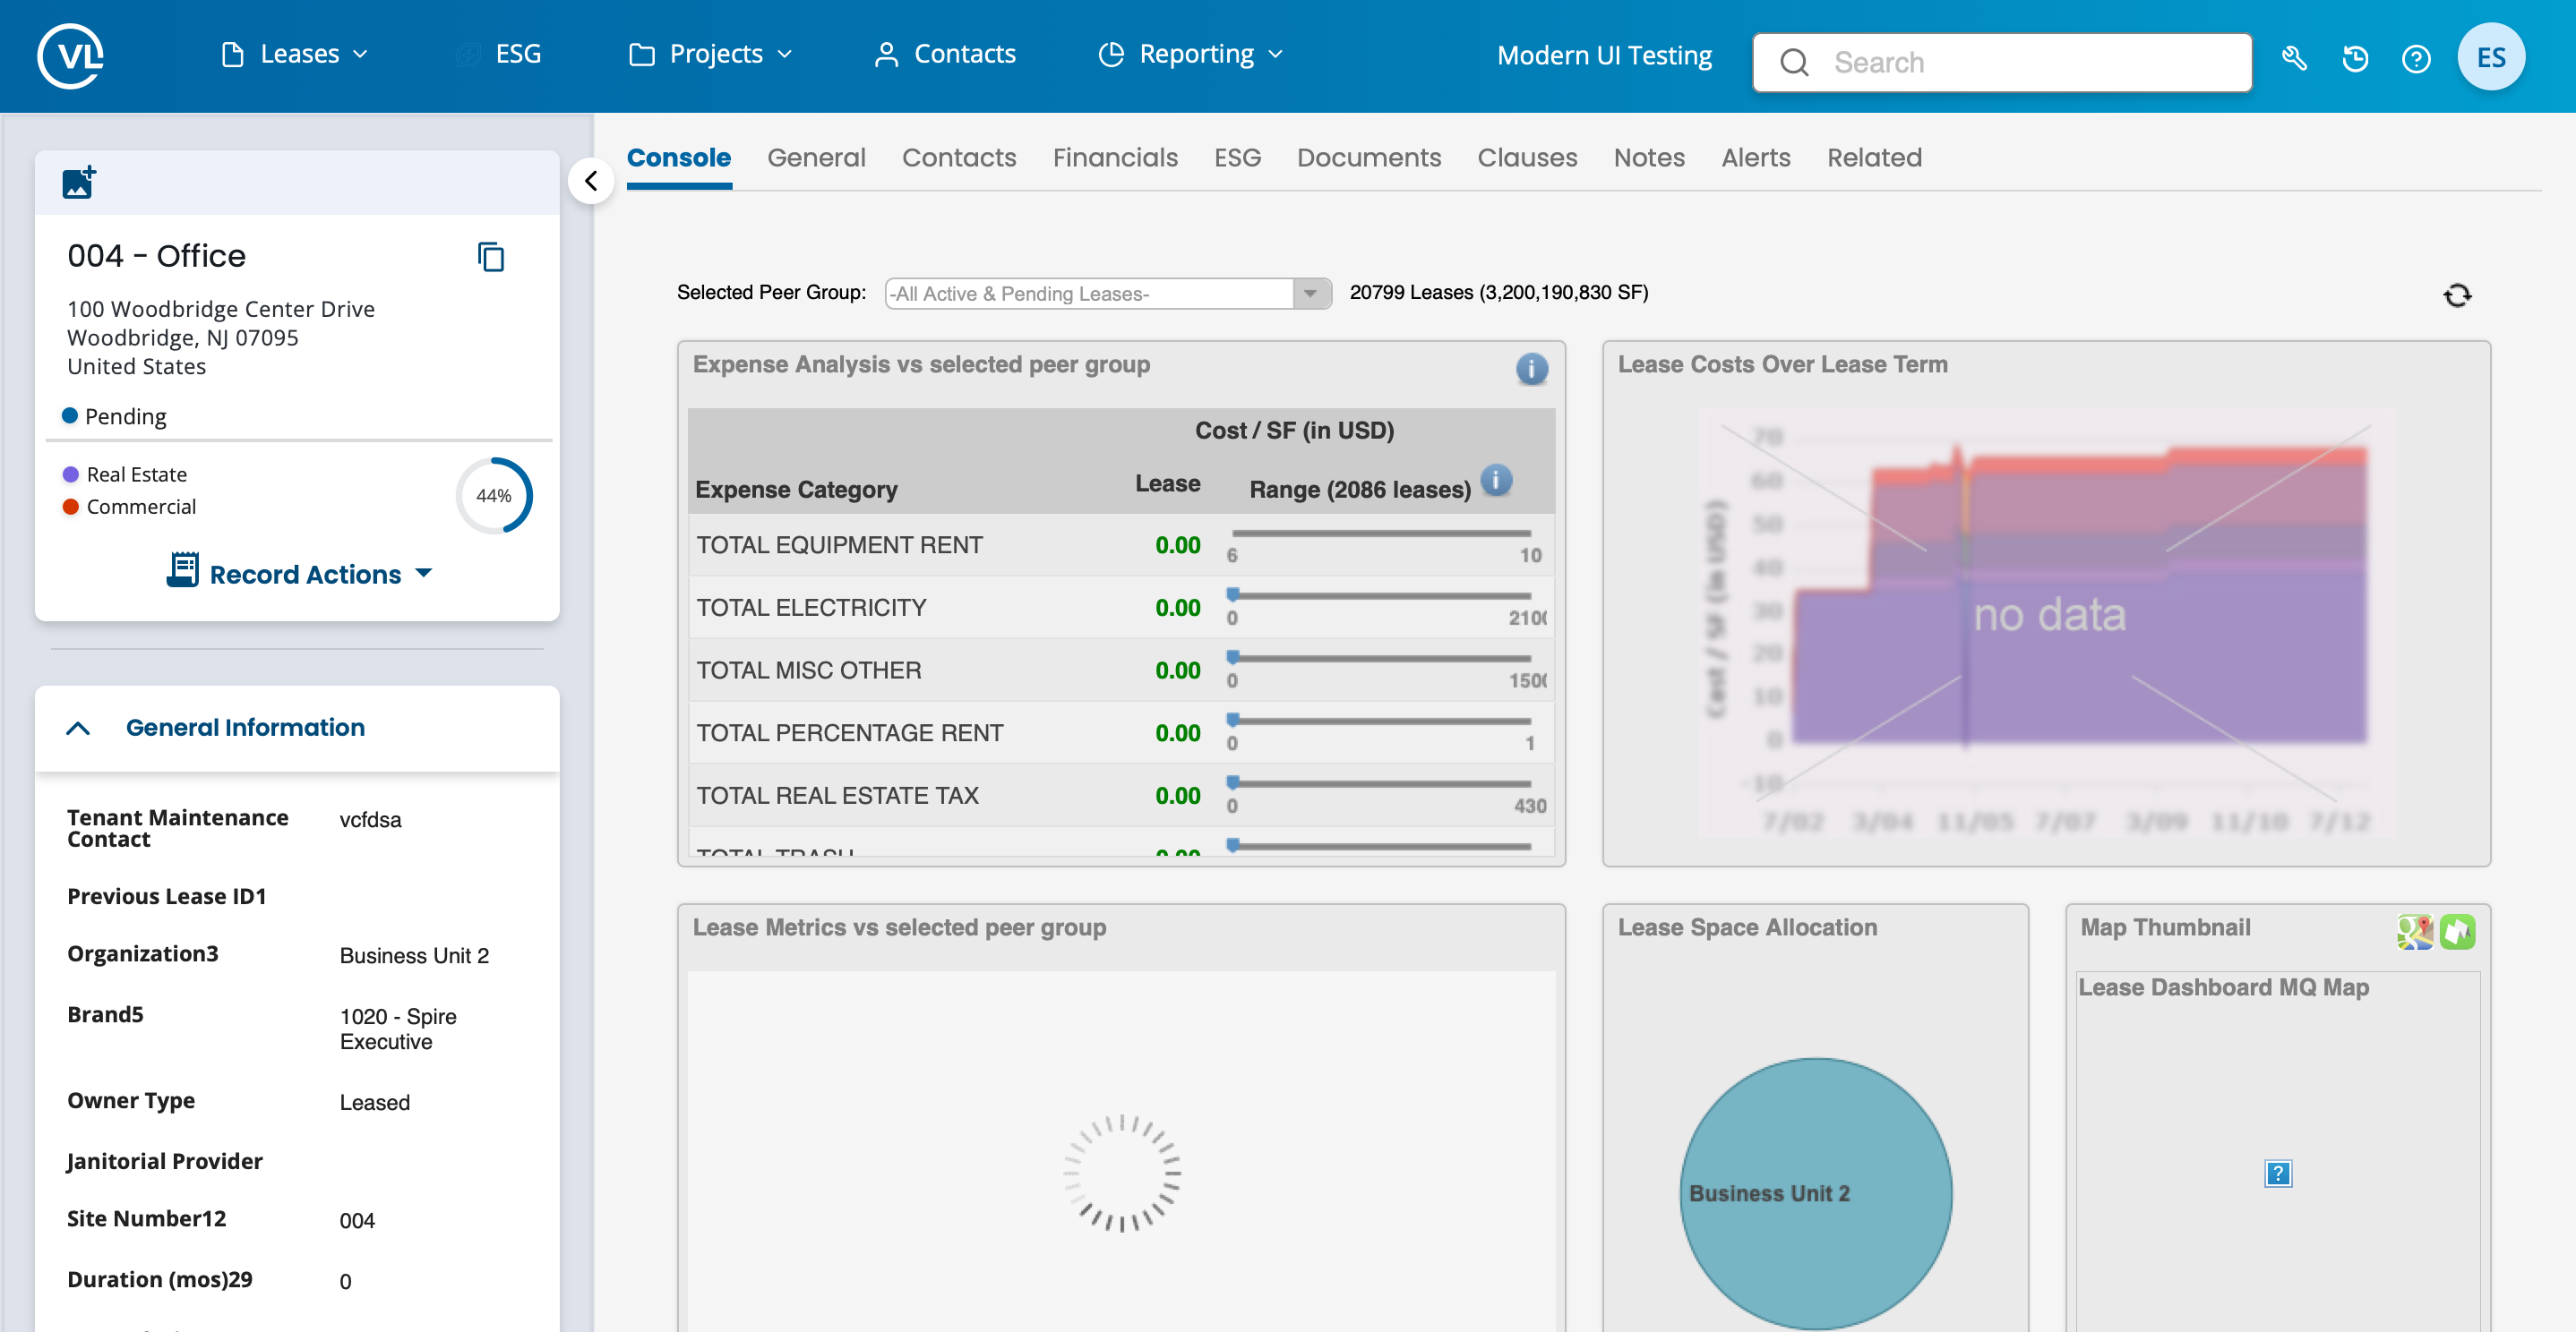Click the VL logo home icon
Viewport: 2576px width, 1332px height.
(x=70, y=56)
